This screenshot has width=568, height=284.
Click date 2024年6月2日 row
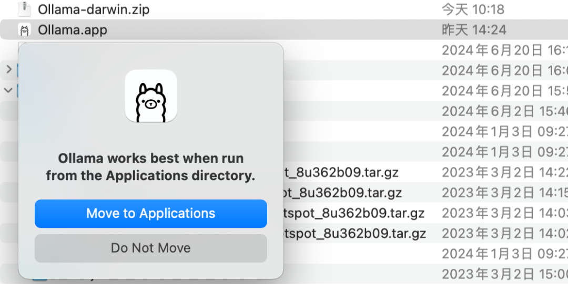coord(504,111)
